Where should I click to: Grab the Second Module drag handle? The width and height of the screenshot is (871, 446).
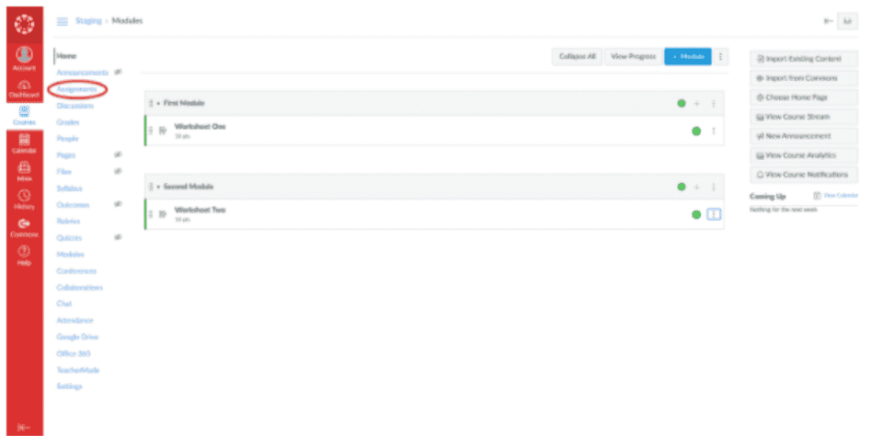pos(151,187)
